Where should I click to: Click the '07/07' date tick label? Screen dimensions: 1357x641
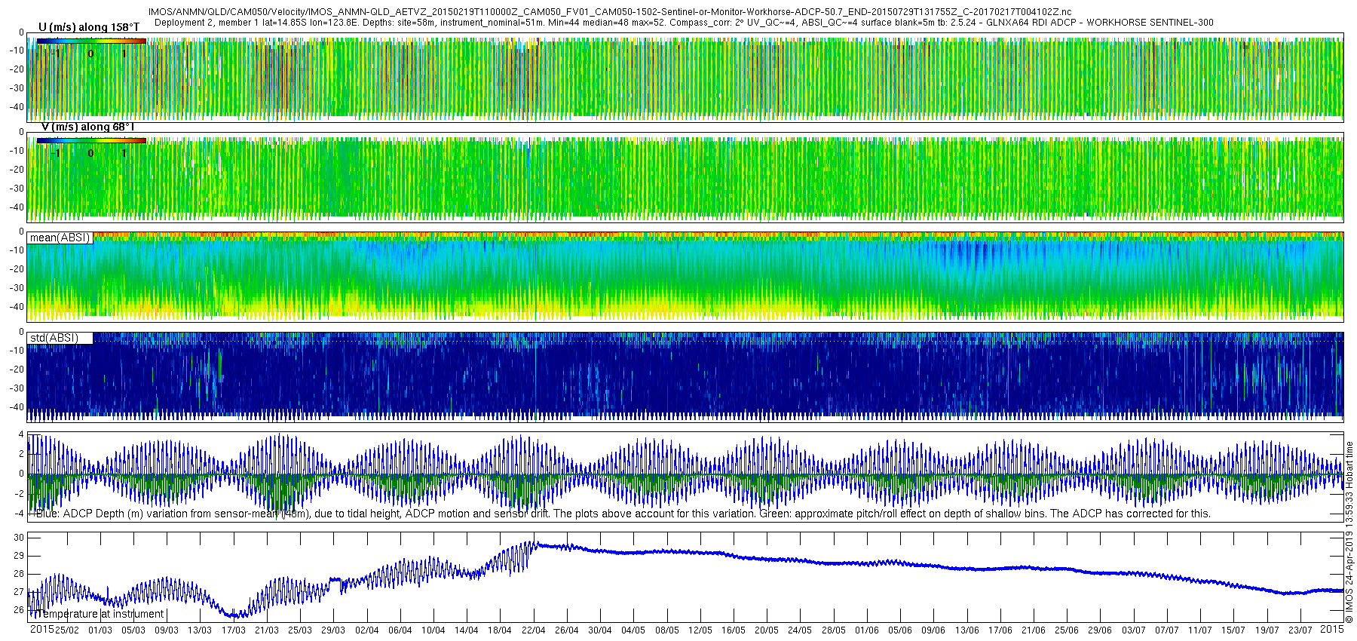[x=1167, y=630]
